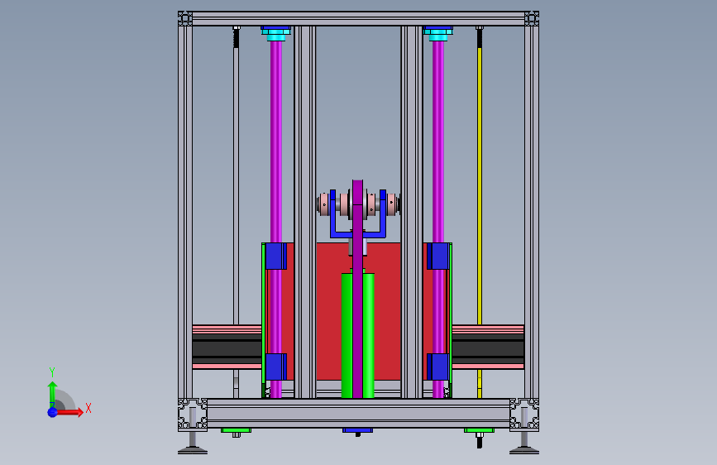Click the red X axis arrow of the triad
This screenshot has width=717, height=465.
(x=69, y=412)
